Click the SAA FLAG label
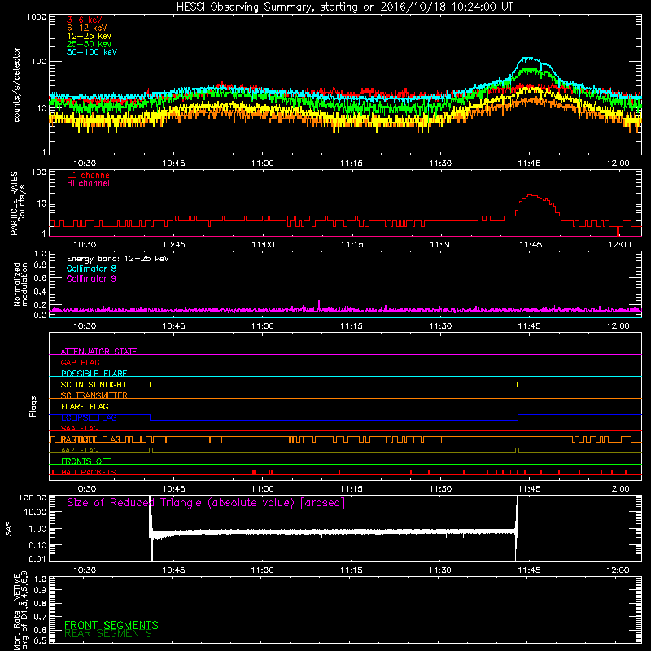Screen dimensions: 651x651 point(80,428)
